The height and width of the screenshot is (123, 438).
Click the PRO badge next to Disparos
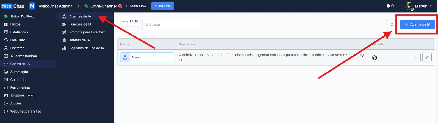(31, 96)
